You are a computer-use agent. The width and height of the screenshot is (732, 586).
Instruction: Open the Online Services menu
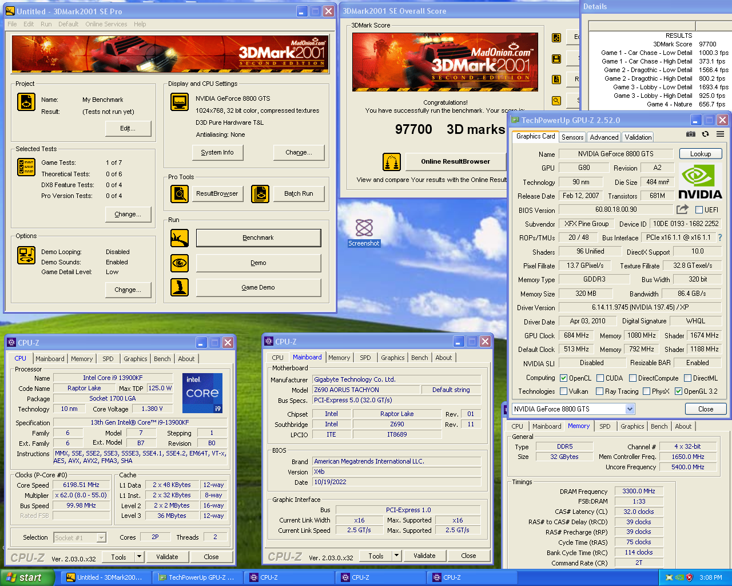click(106, 24)
